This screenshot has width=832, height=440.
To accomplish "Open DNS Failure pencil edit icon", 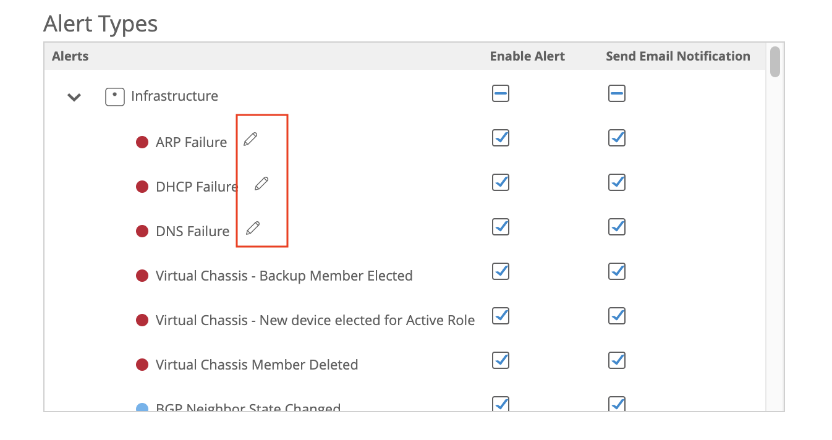I will (x=252, y=228).
